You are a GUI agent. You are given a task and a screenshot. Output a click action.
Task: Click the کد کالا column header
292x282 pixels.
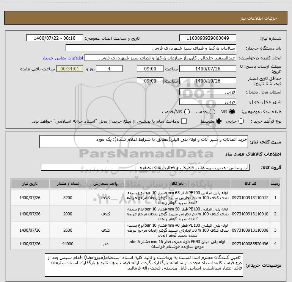coord(250,184)
